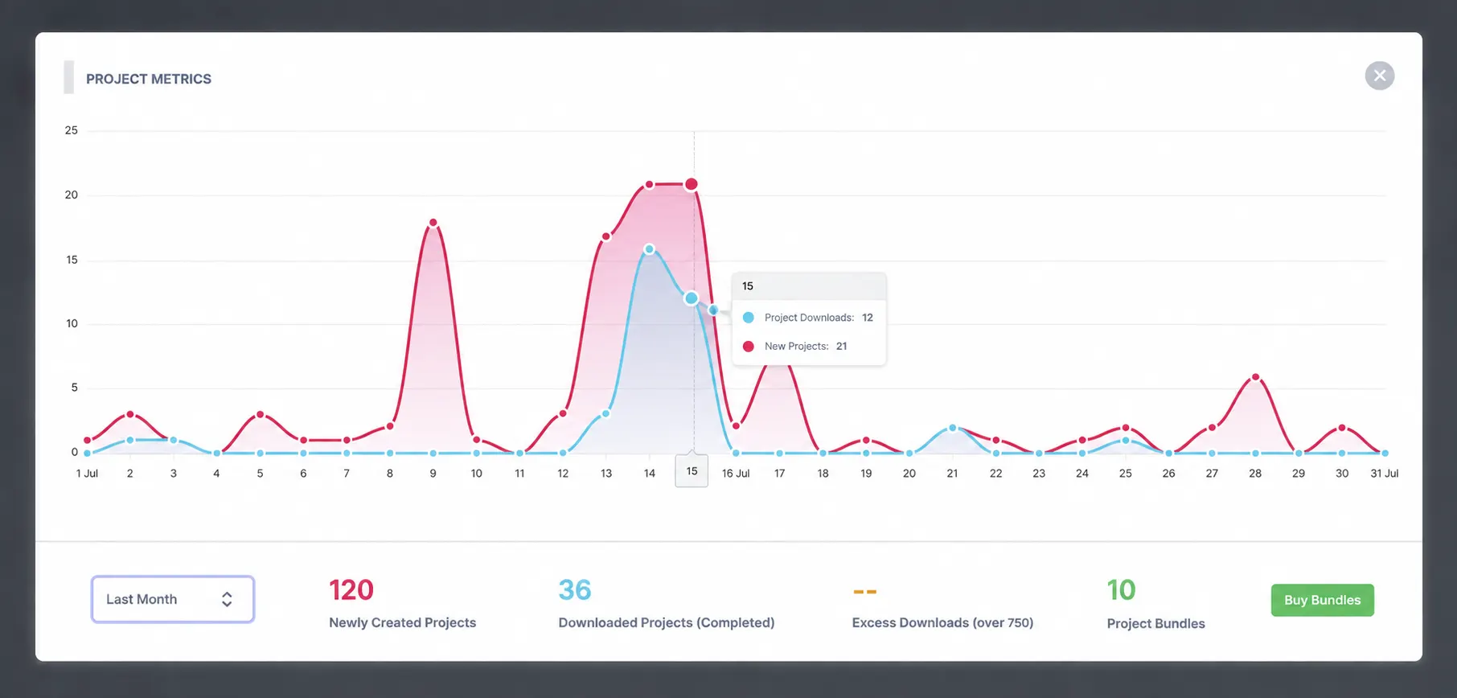1457x698 pixels.
Task: Click the orange dashes excess downloads value
Action: [x=865, y=592]
